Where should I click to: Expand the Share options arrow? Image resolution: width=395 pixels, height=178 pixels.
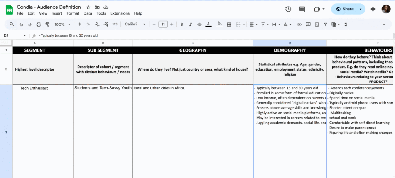pyautogui.click(x=361, y=9)
